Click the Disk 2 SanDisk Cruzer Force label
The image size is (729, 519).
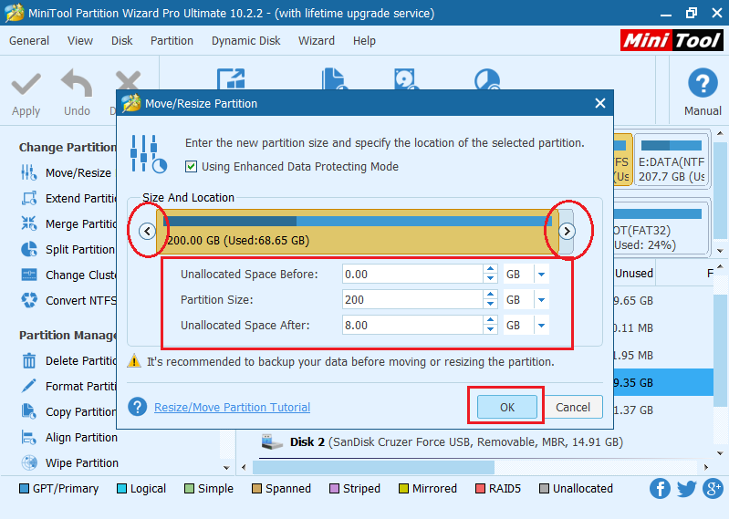click(456, 441)
